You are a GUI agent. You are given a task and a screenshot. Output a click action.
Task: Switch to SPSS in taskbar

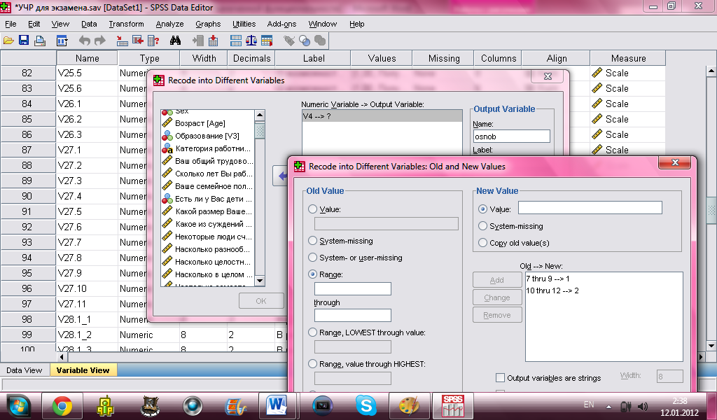453,406
